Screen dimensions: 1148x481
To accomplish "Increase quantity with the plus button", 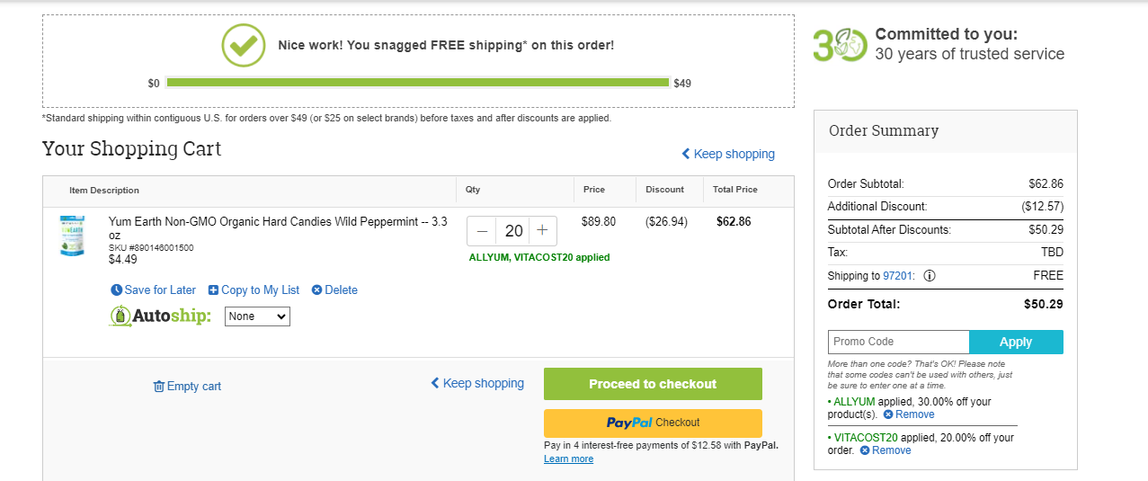I will point(542,231).
